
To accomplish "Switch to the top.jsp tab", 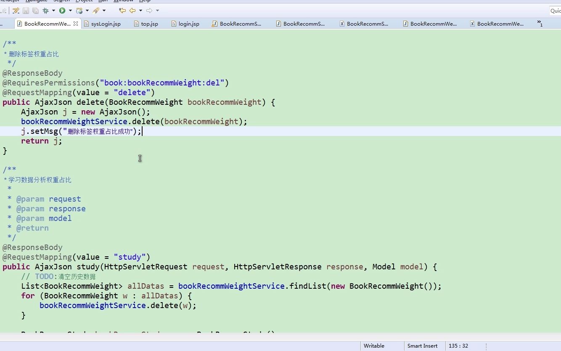I will coord(146,24).
